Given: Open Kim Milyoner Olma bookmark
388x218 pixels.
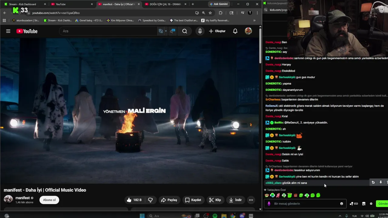Looking at the screenshot, I should click(x=120, y=21).
